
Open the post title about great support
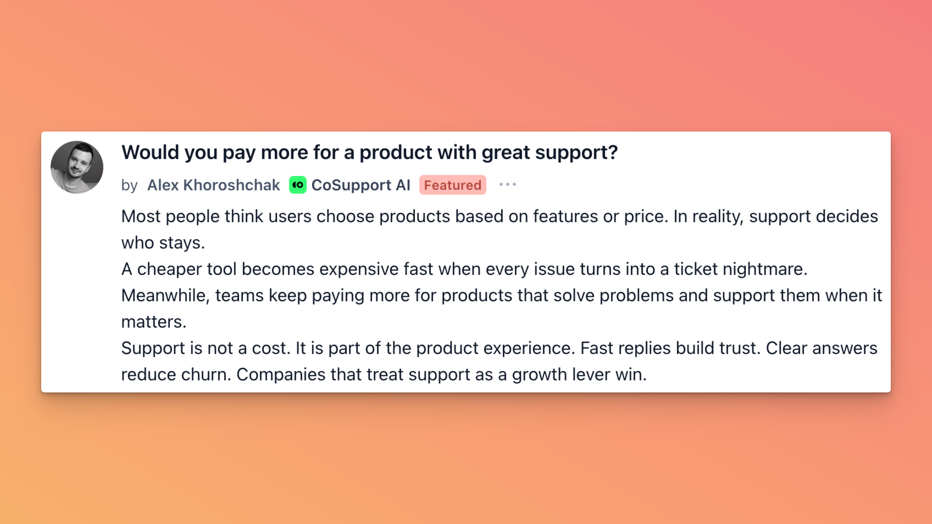click(369, 152)
